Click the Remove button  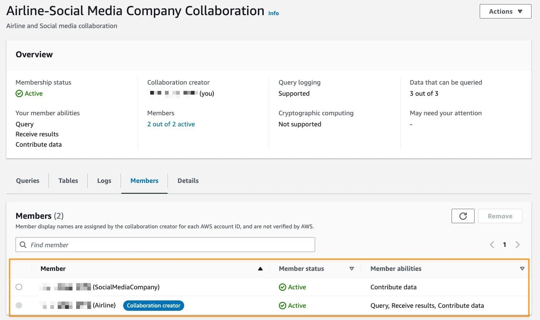click(500, 216)
